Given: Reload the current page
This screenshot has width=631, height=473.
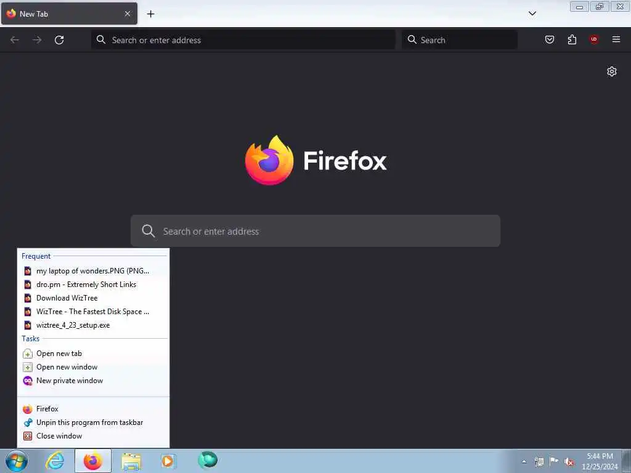Looking at the screenshot, I should 59,40.
